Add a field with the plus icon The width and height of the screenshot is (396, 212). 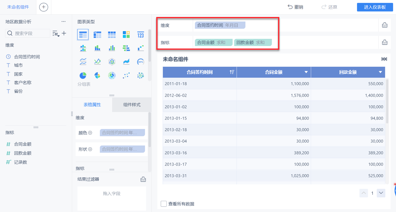tap(64, 33)
